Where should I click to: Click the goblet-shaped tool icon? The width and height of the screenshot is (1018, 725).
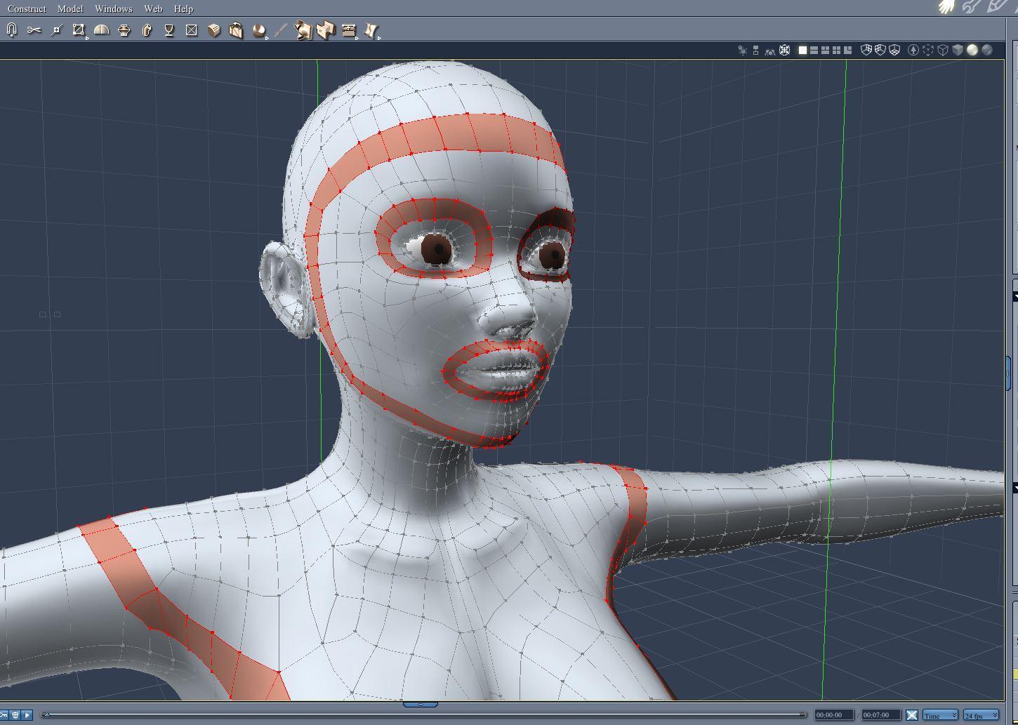[169, 30]
